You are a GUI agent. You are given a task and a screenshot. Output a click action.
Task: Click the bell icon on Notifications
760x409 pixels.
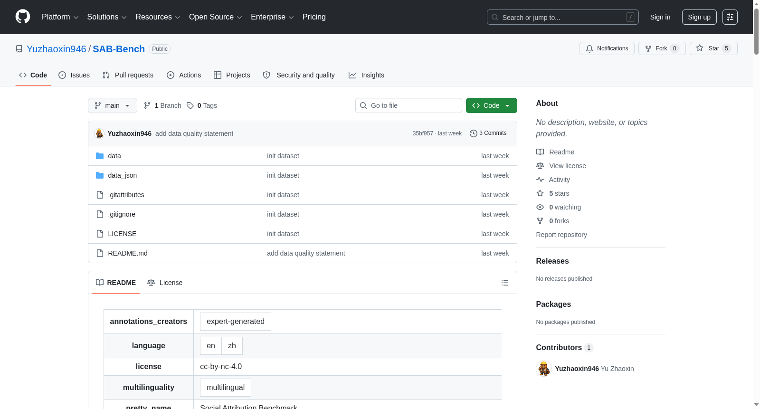589,48
